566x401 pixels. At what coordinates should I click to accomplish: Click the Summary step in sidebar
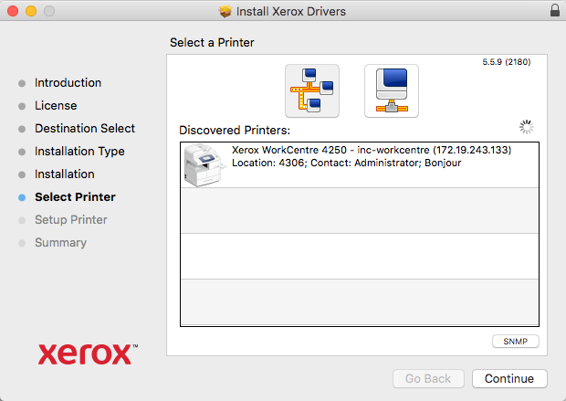[60, 243]
